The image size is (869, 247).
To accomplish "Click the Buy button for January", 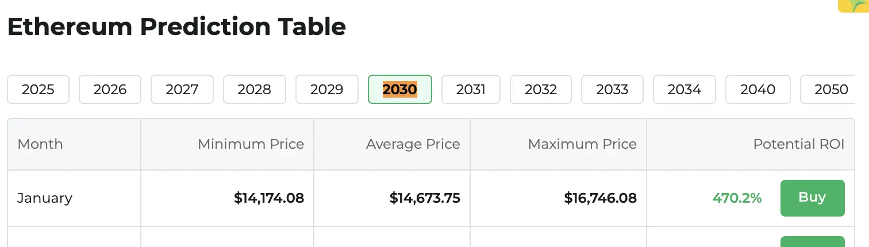I will (812, 198).
